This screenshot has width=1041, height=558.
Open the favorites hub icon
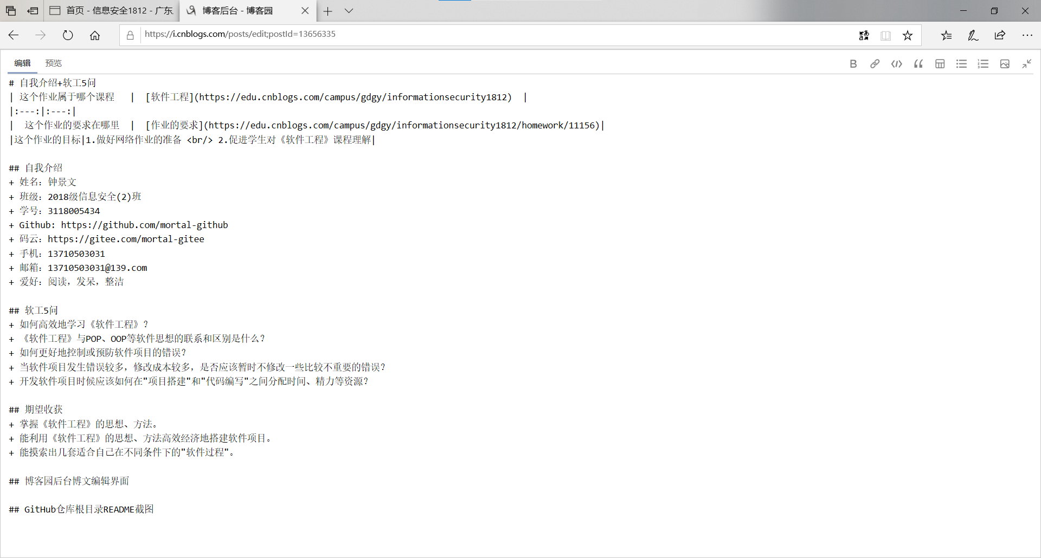(946, 35)
